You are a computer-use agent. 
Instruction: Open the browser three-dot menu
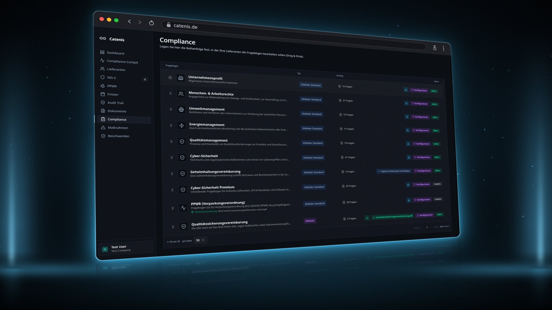pos(444,49)
